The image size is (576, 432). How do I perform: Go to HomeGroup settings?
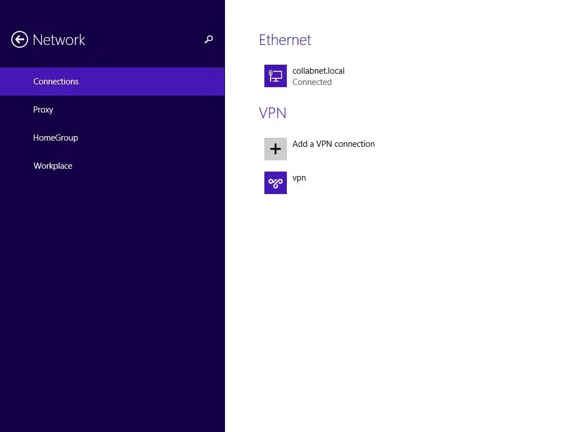[x=56, y=138]
